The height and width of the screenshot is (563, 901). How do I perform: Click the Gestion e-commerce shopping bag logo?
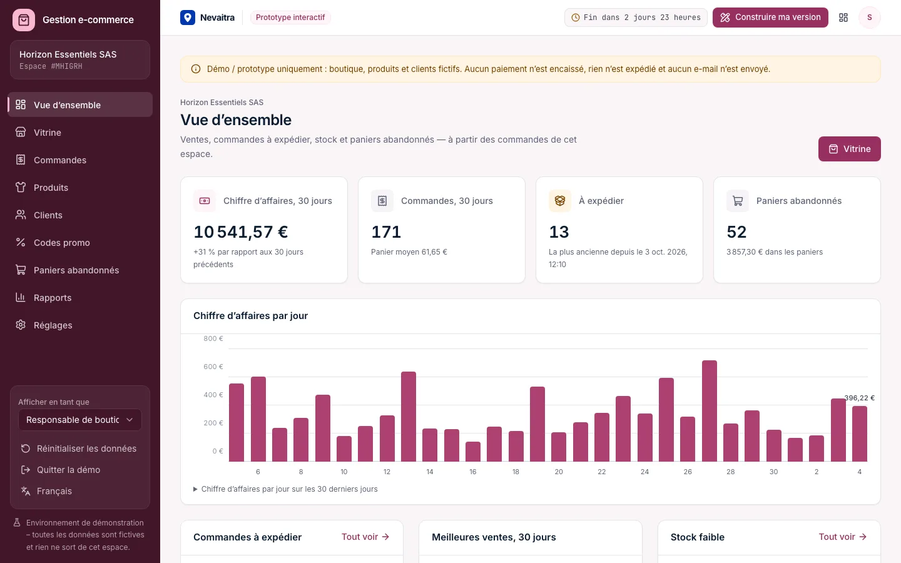coord(24,20)
